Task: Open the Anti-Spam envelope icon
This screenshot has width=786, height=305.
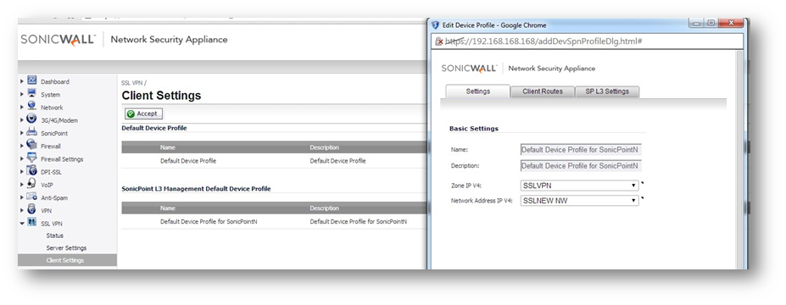Action: coord(31,197)
